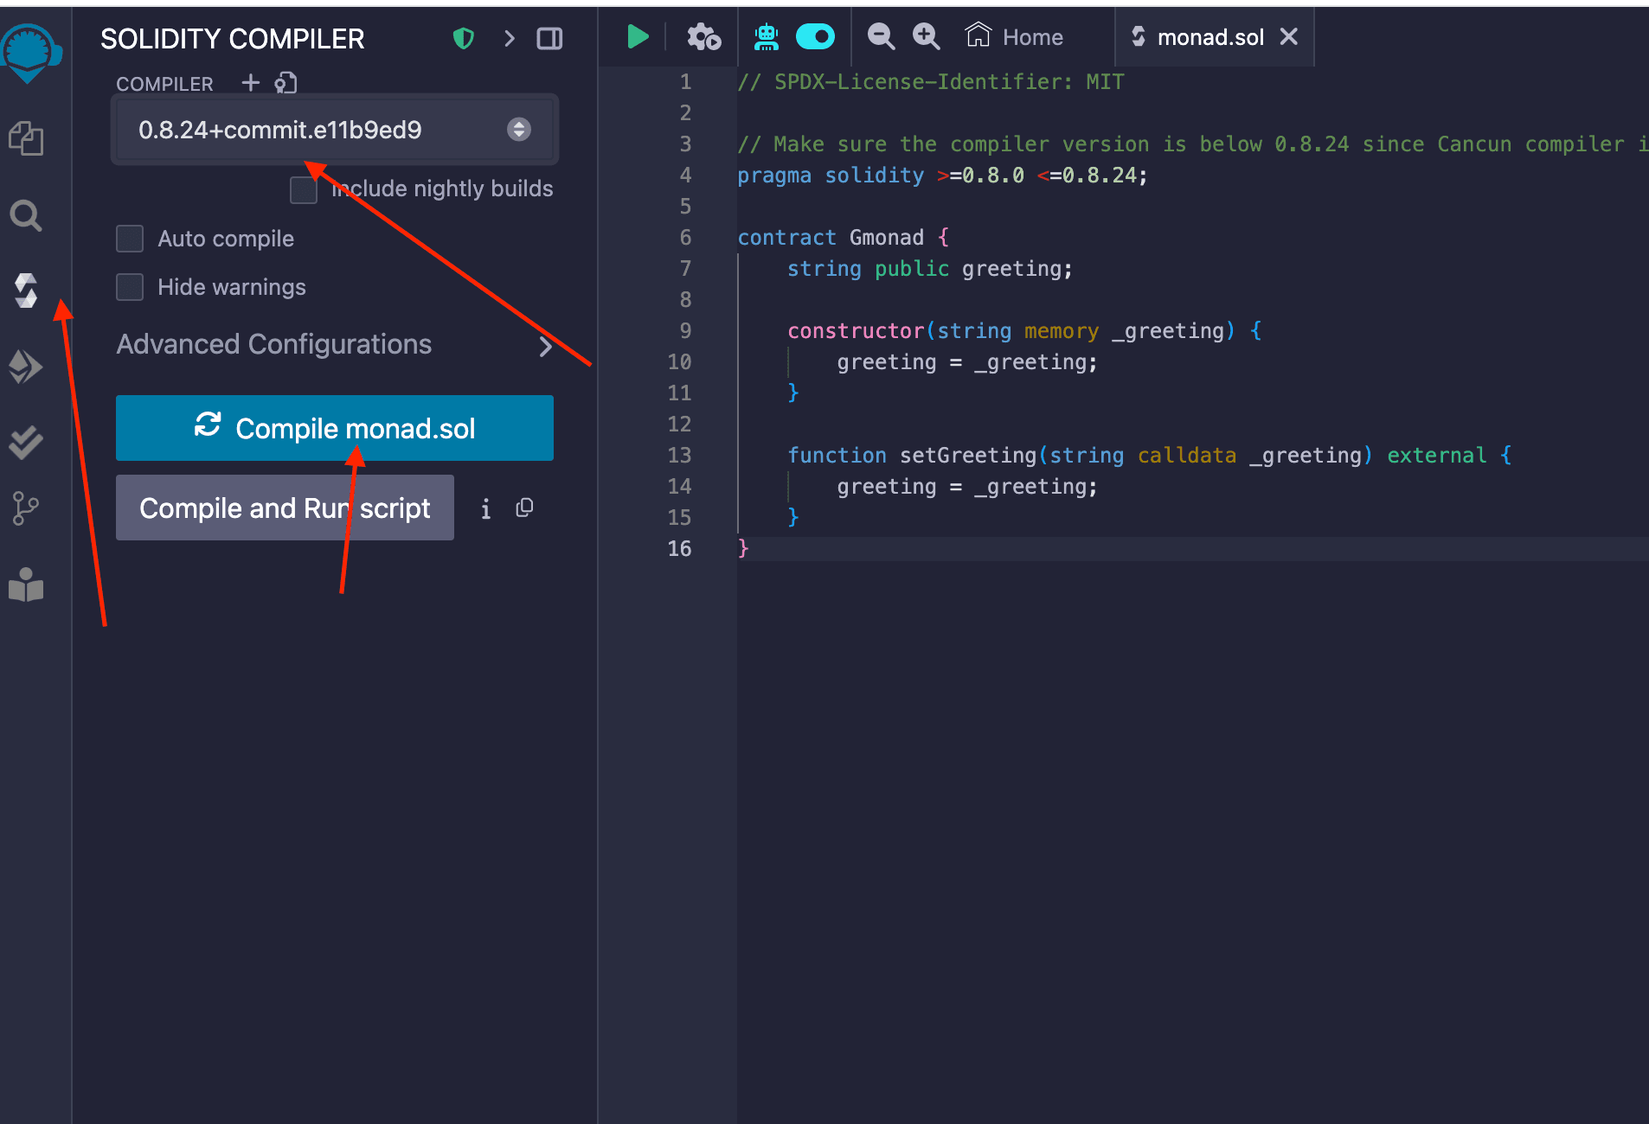Toggle the side panel layout icon
Viewport: 1649px width, 1124px height.
(x=549, y=38)
